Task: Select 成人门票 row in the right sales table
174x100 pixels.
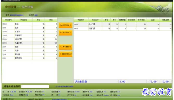Action: point(123,24)
